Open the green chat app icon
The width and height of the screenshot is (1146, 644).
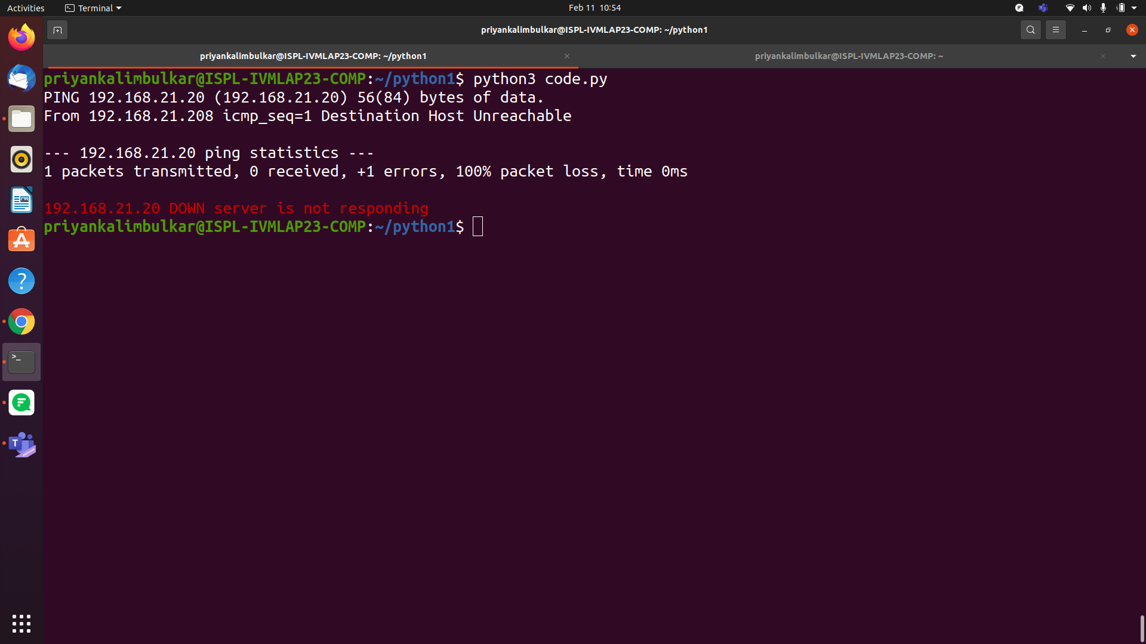(x=21, y=402)
